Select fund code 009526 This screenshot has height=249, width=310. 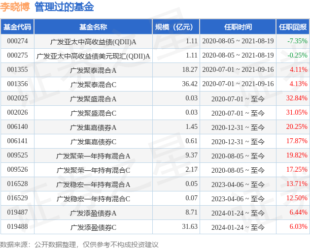tap(17, 169)
